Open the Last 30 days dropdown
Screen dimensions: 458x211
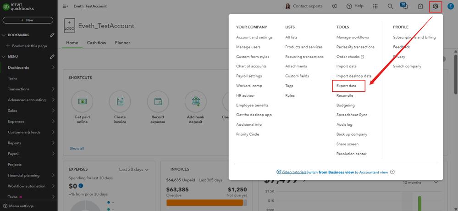tap(134, 169)
